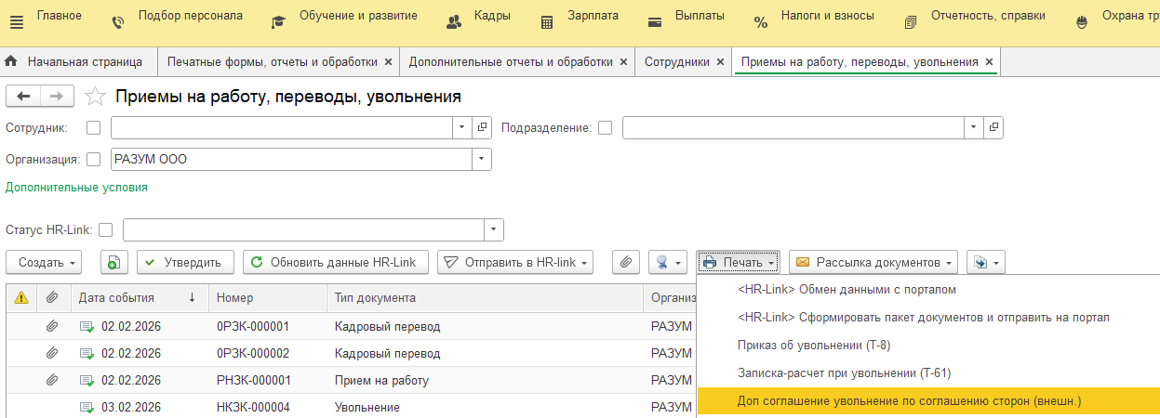Click the paperclip attached files icon
Image resolution: width=1160 pixels, height=418 pixels.
pos(625,263)
